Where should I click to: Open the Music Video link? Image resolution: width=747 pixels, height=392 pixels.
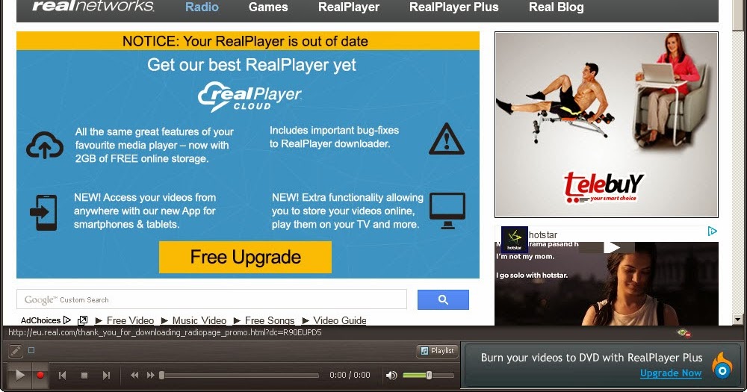[199, 320]
